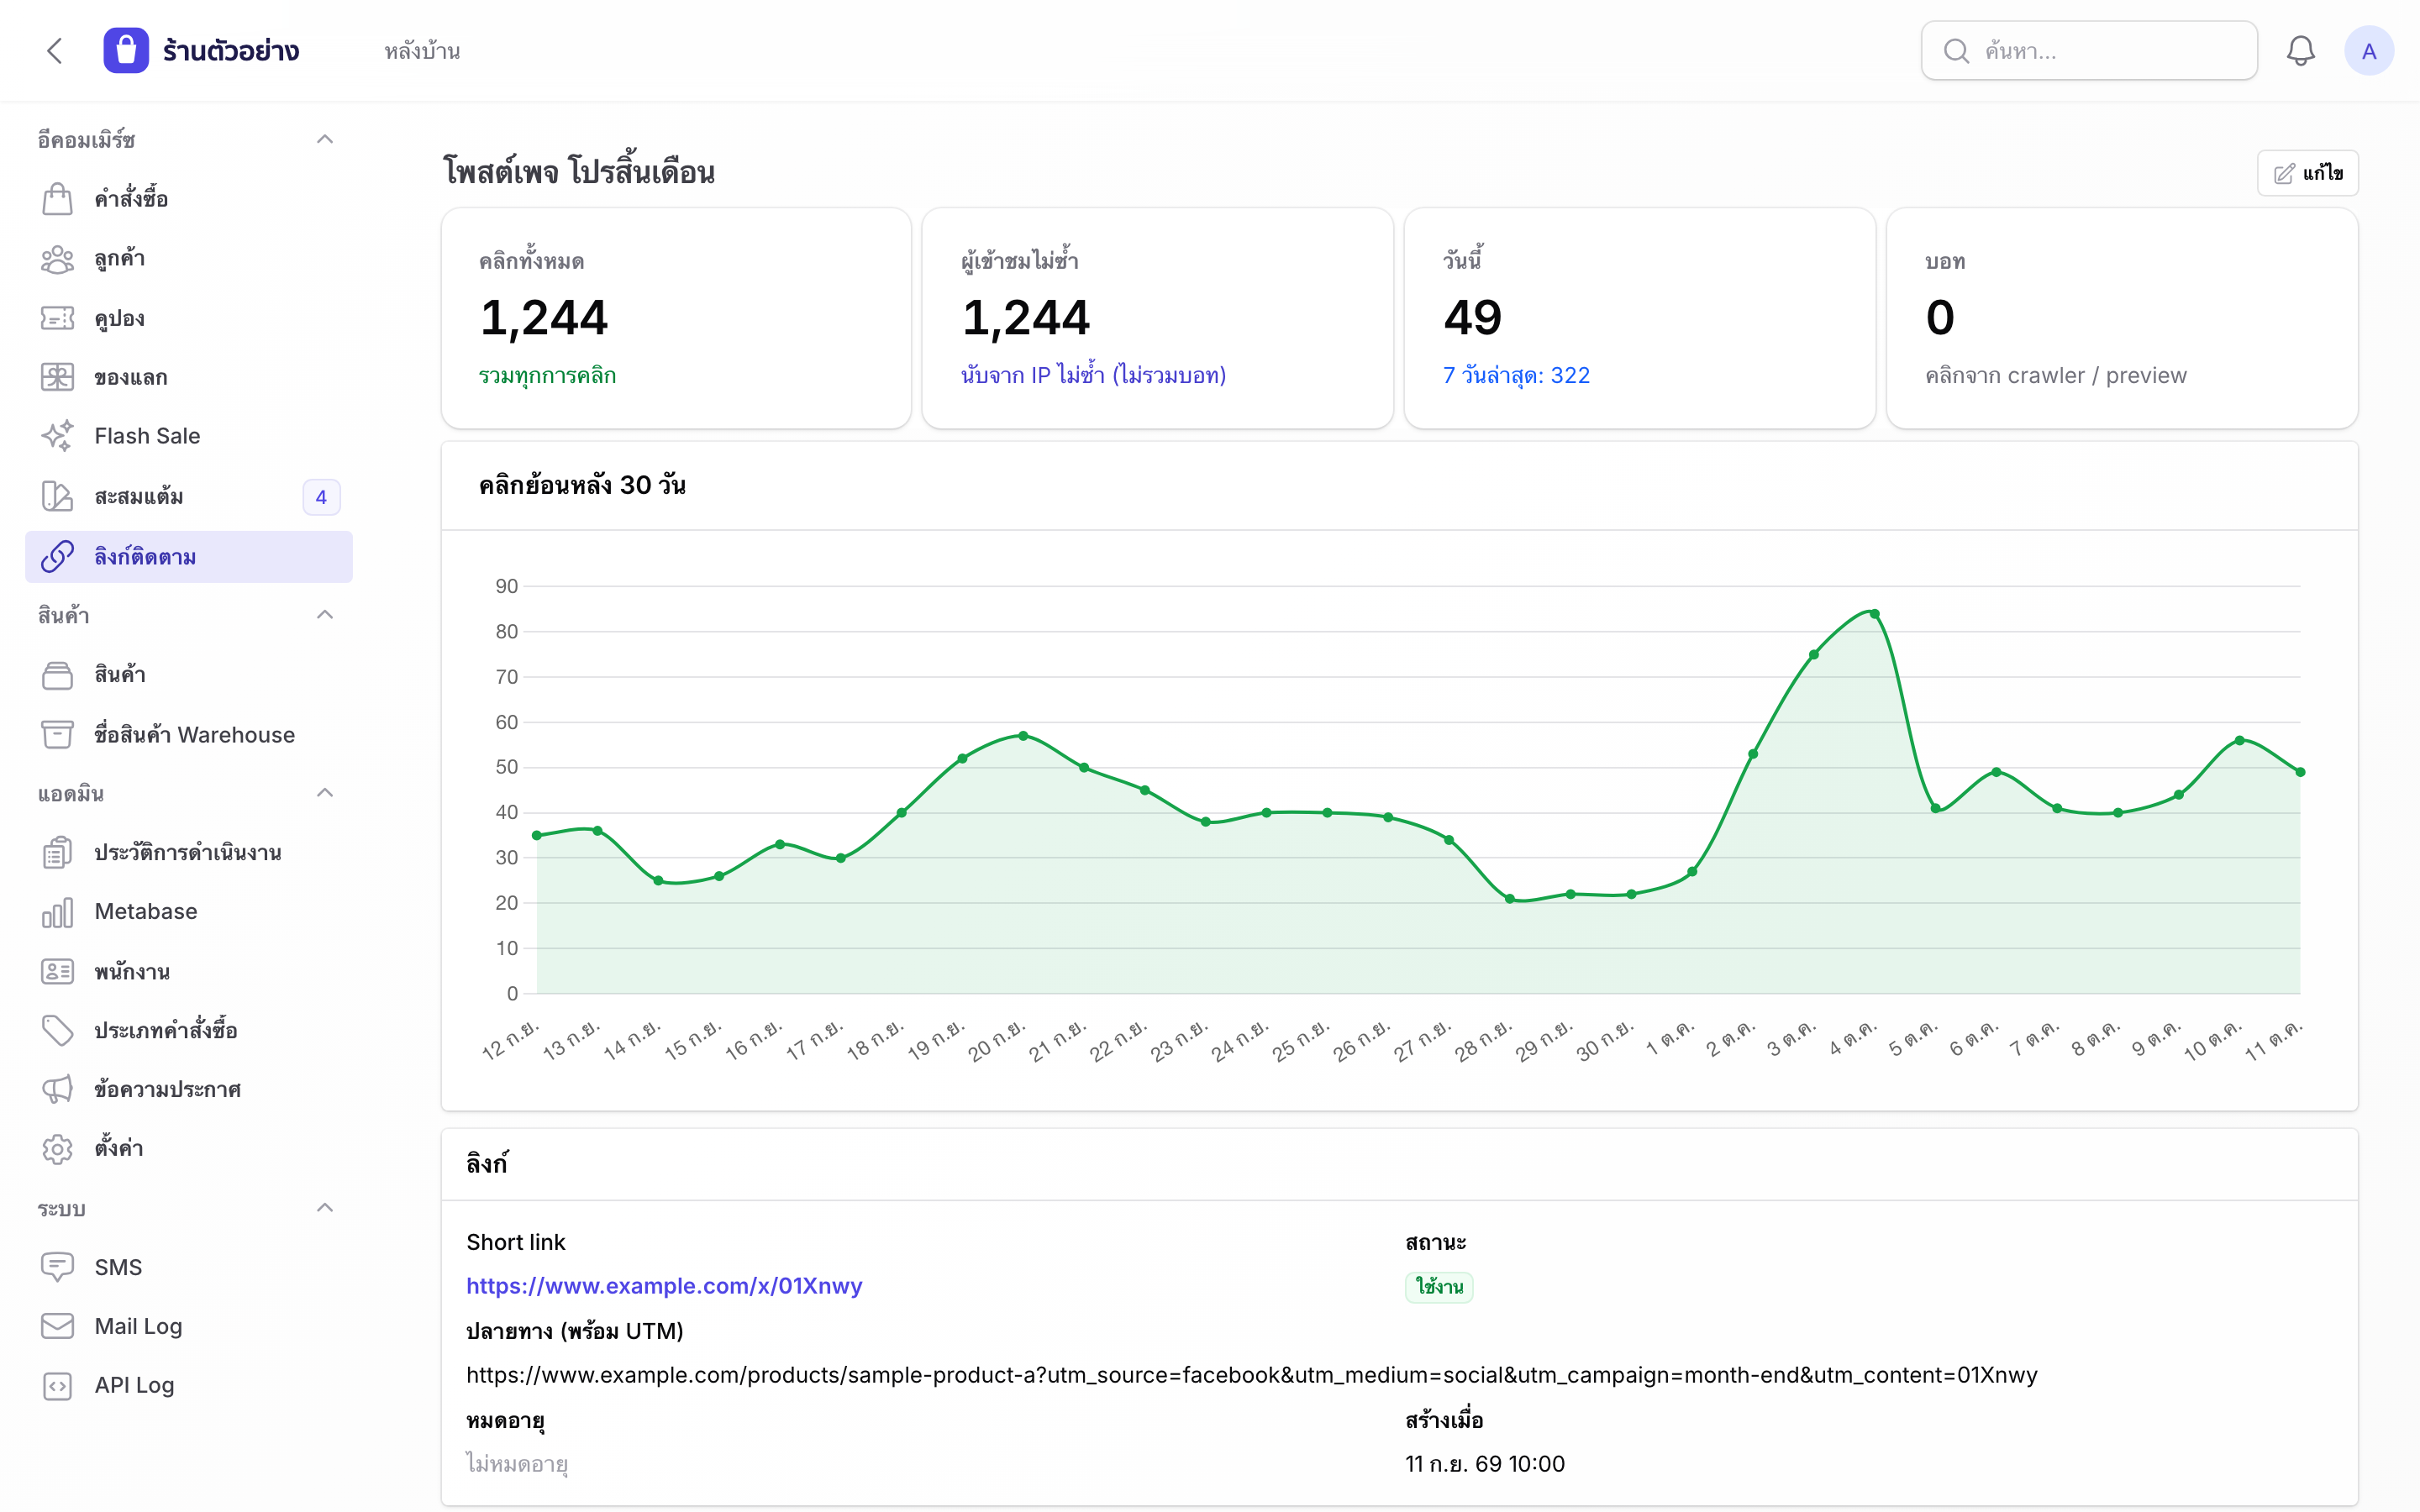2420x1512 pixels.
Task: Click the แก้ไข edit button
Action: point(2307,173)
